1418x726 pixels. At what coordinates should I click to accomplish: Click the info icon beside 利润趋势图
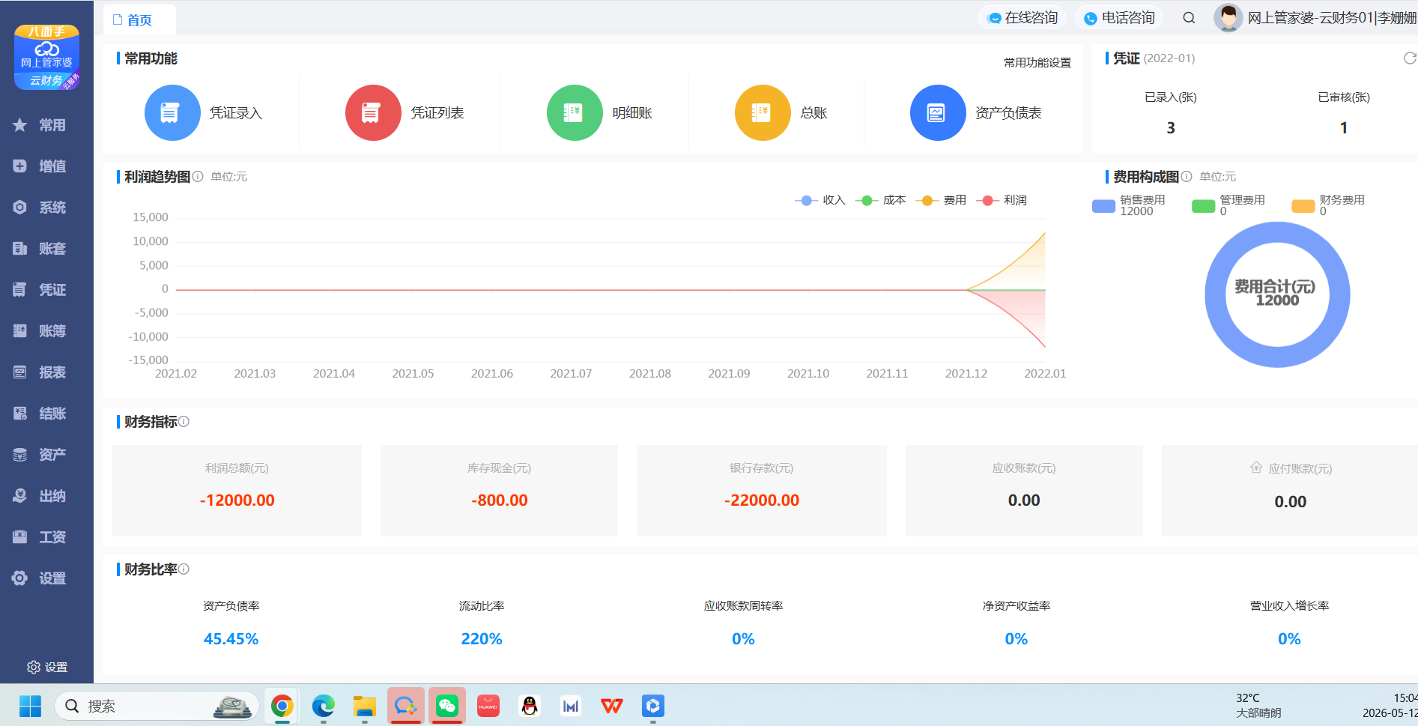pos(198,177)
